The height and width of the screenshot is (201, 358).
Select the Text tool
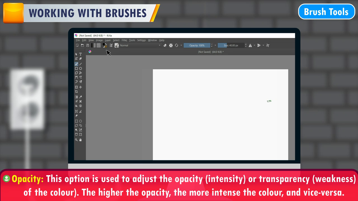coord(81,54)
